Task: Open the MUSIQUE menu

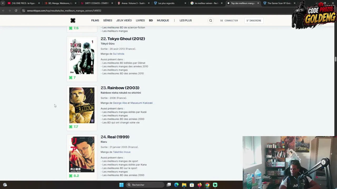Action: click(163, 20)
